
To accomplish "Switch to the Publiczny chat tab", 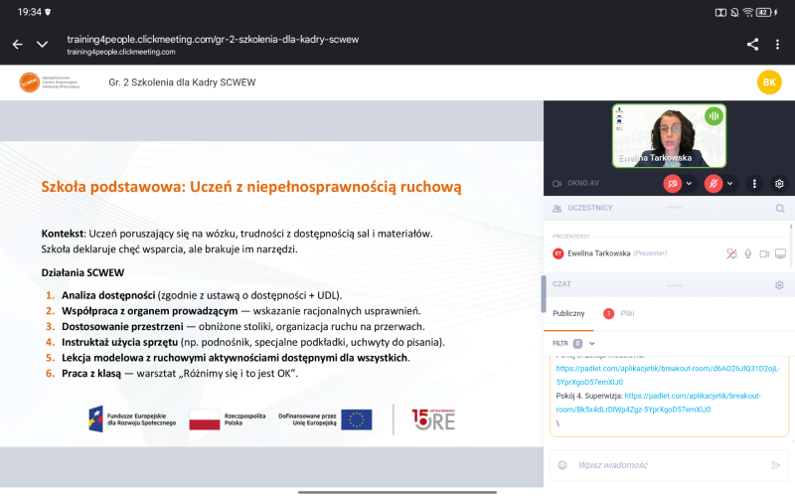I will (568, 313).
